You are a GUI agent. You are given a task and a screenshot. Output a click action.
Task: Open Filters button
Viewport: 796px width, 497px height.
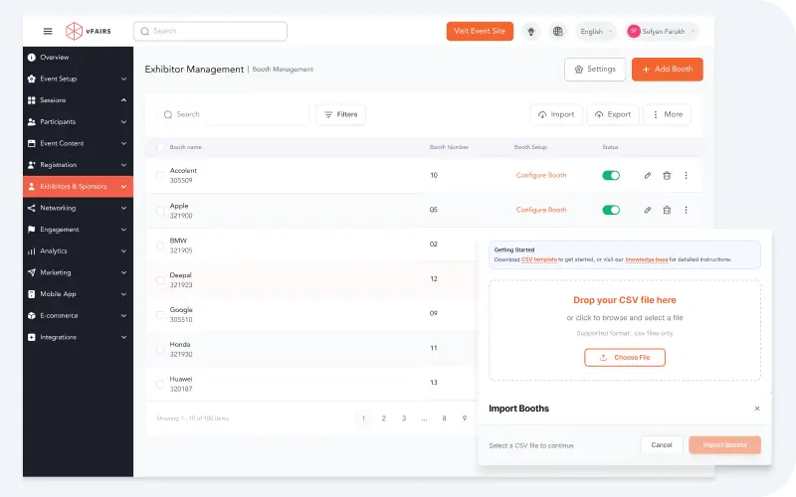coord(340,114)
